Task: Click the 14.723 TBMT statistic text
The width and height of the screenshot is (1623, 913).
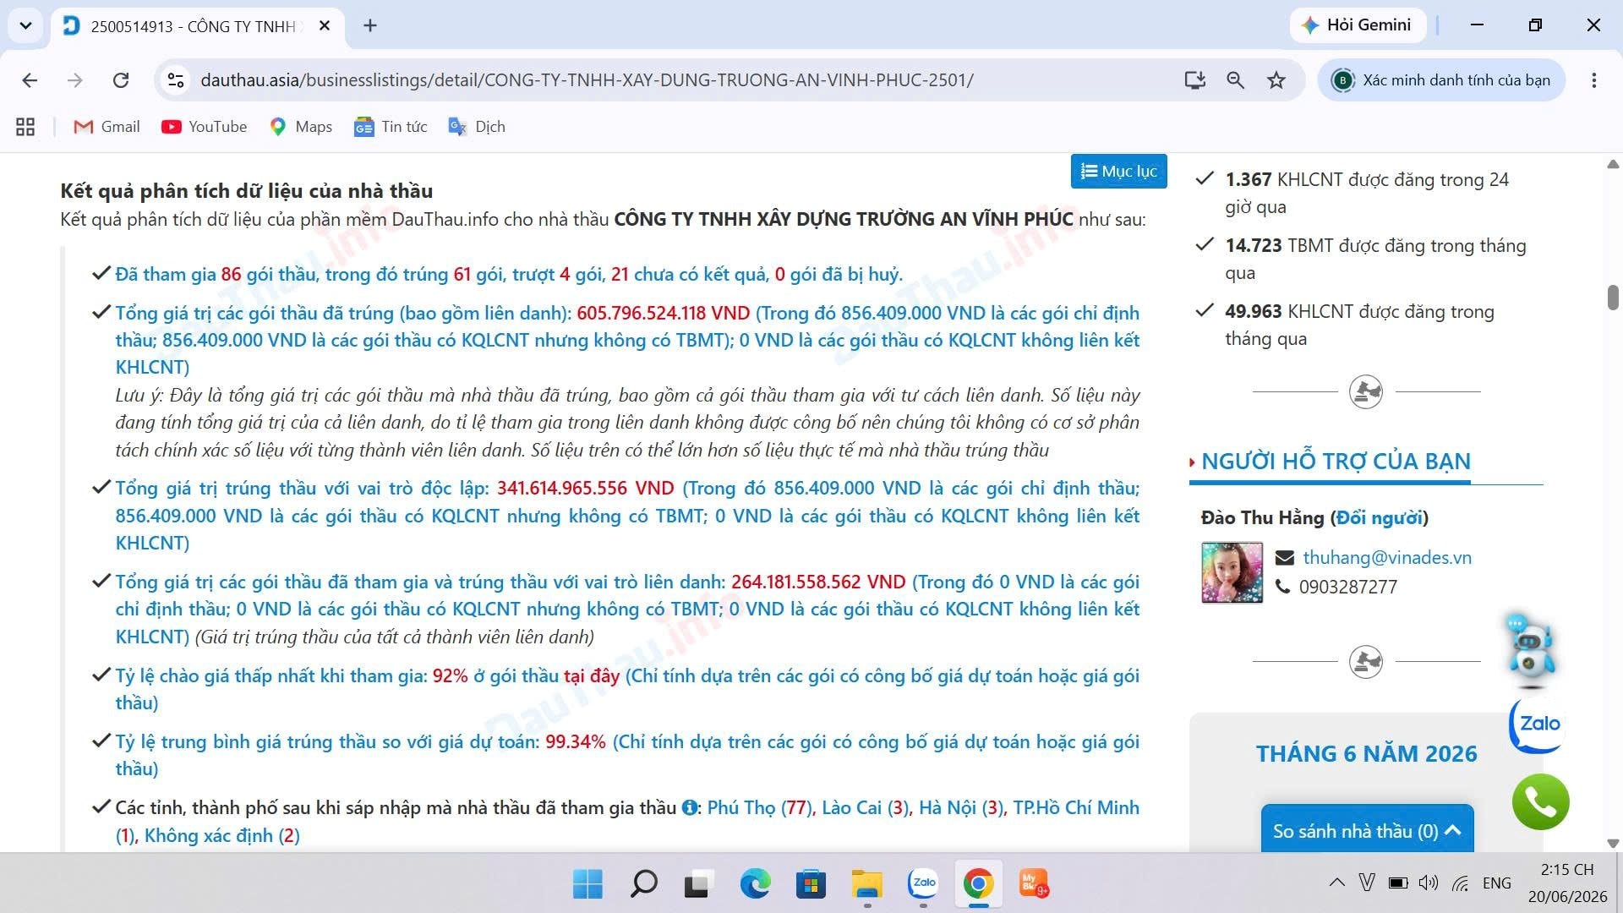Action: pyautogui.click(x=1375, y=259)
